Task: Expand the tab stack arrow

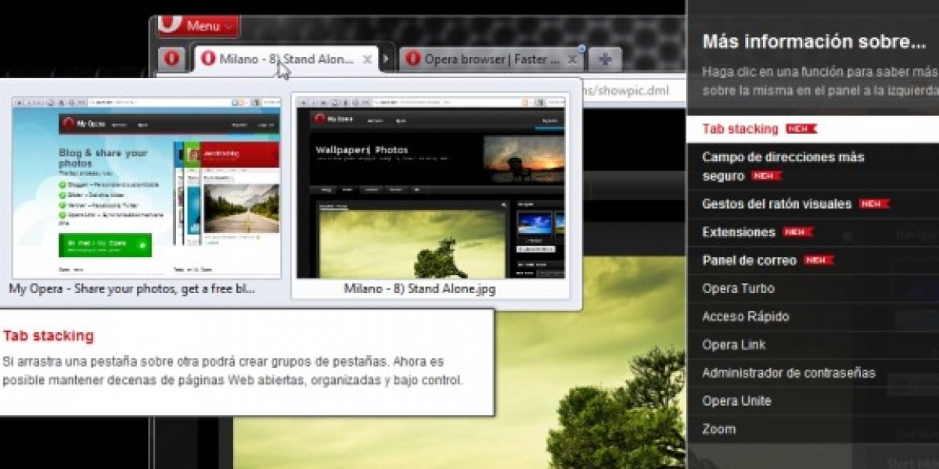Action: [x=386, y=59]
